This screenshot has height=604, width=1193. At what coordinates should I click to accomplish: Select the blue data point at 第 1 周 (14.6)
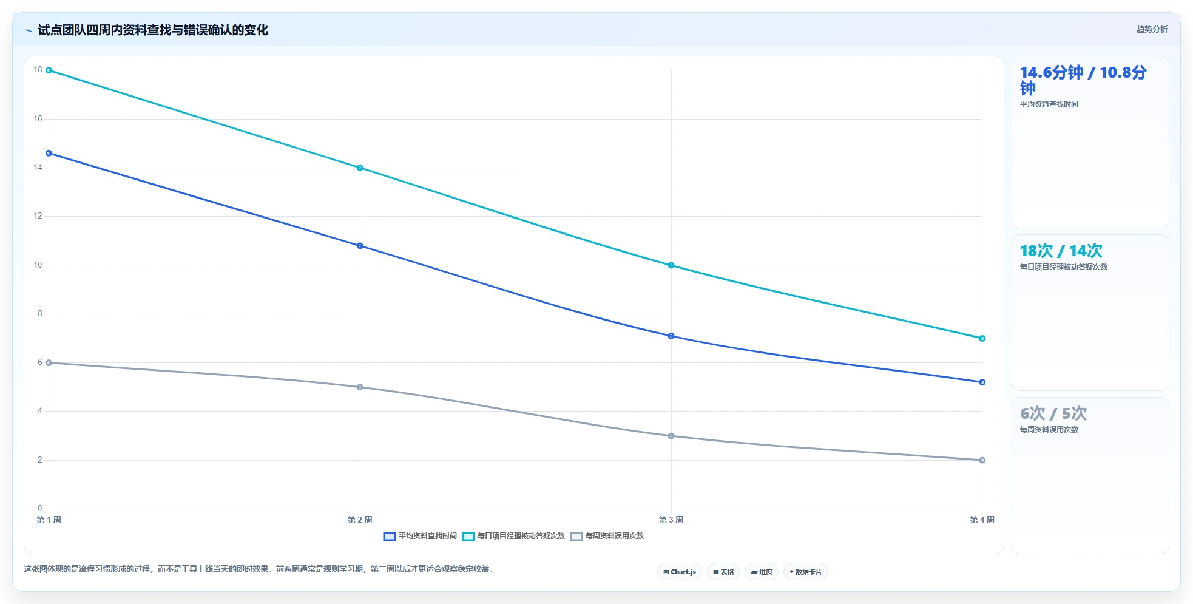click(x=49, y=154)
